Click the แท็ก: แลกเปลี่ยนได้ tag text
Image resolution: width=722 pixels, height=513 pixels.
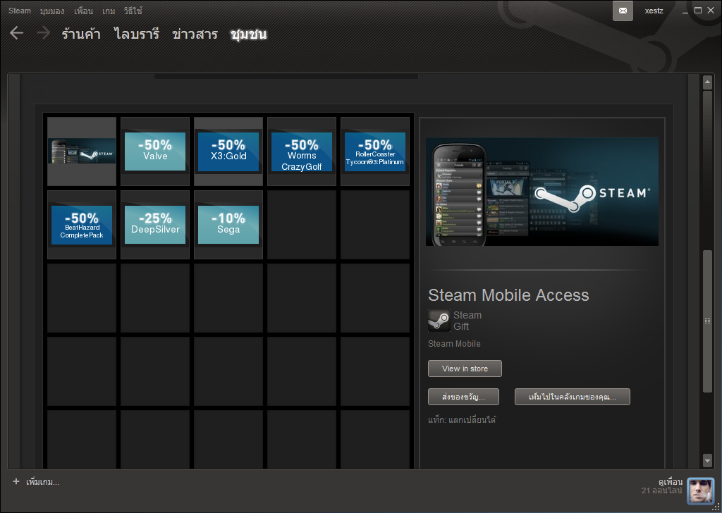[462, 419]
